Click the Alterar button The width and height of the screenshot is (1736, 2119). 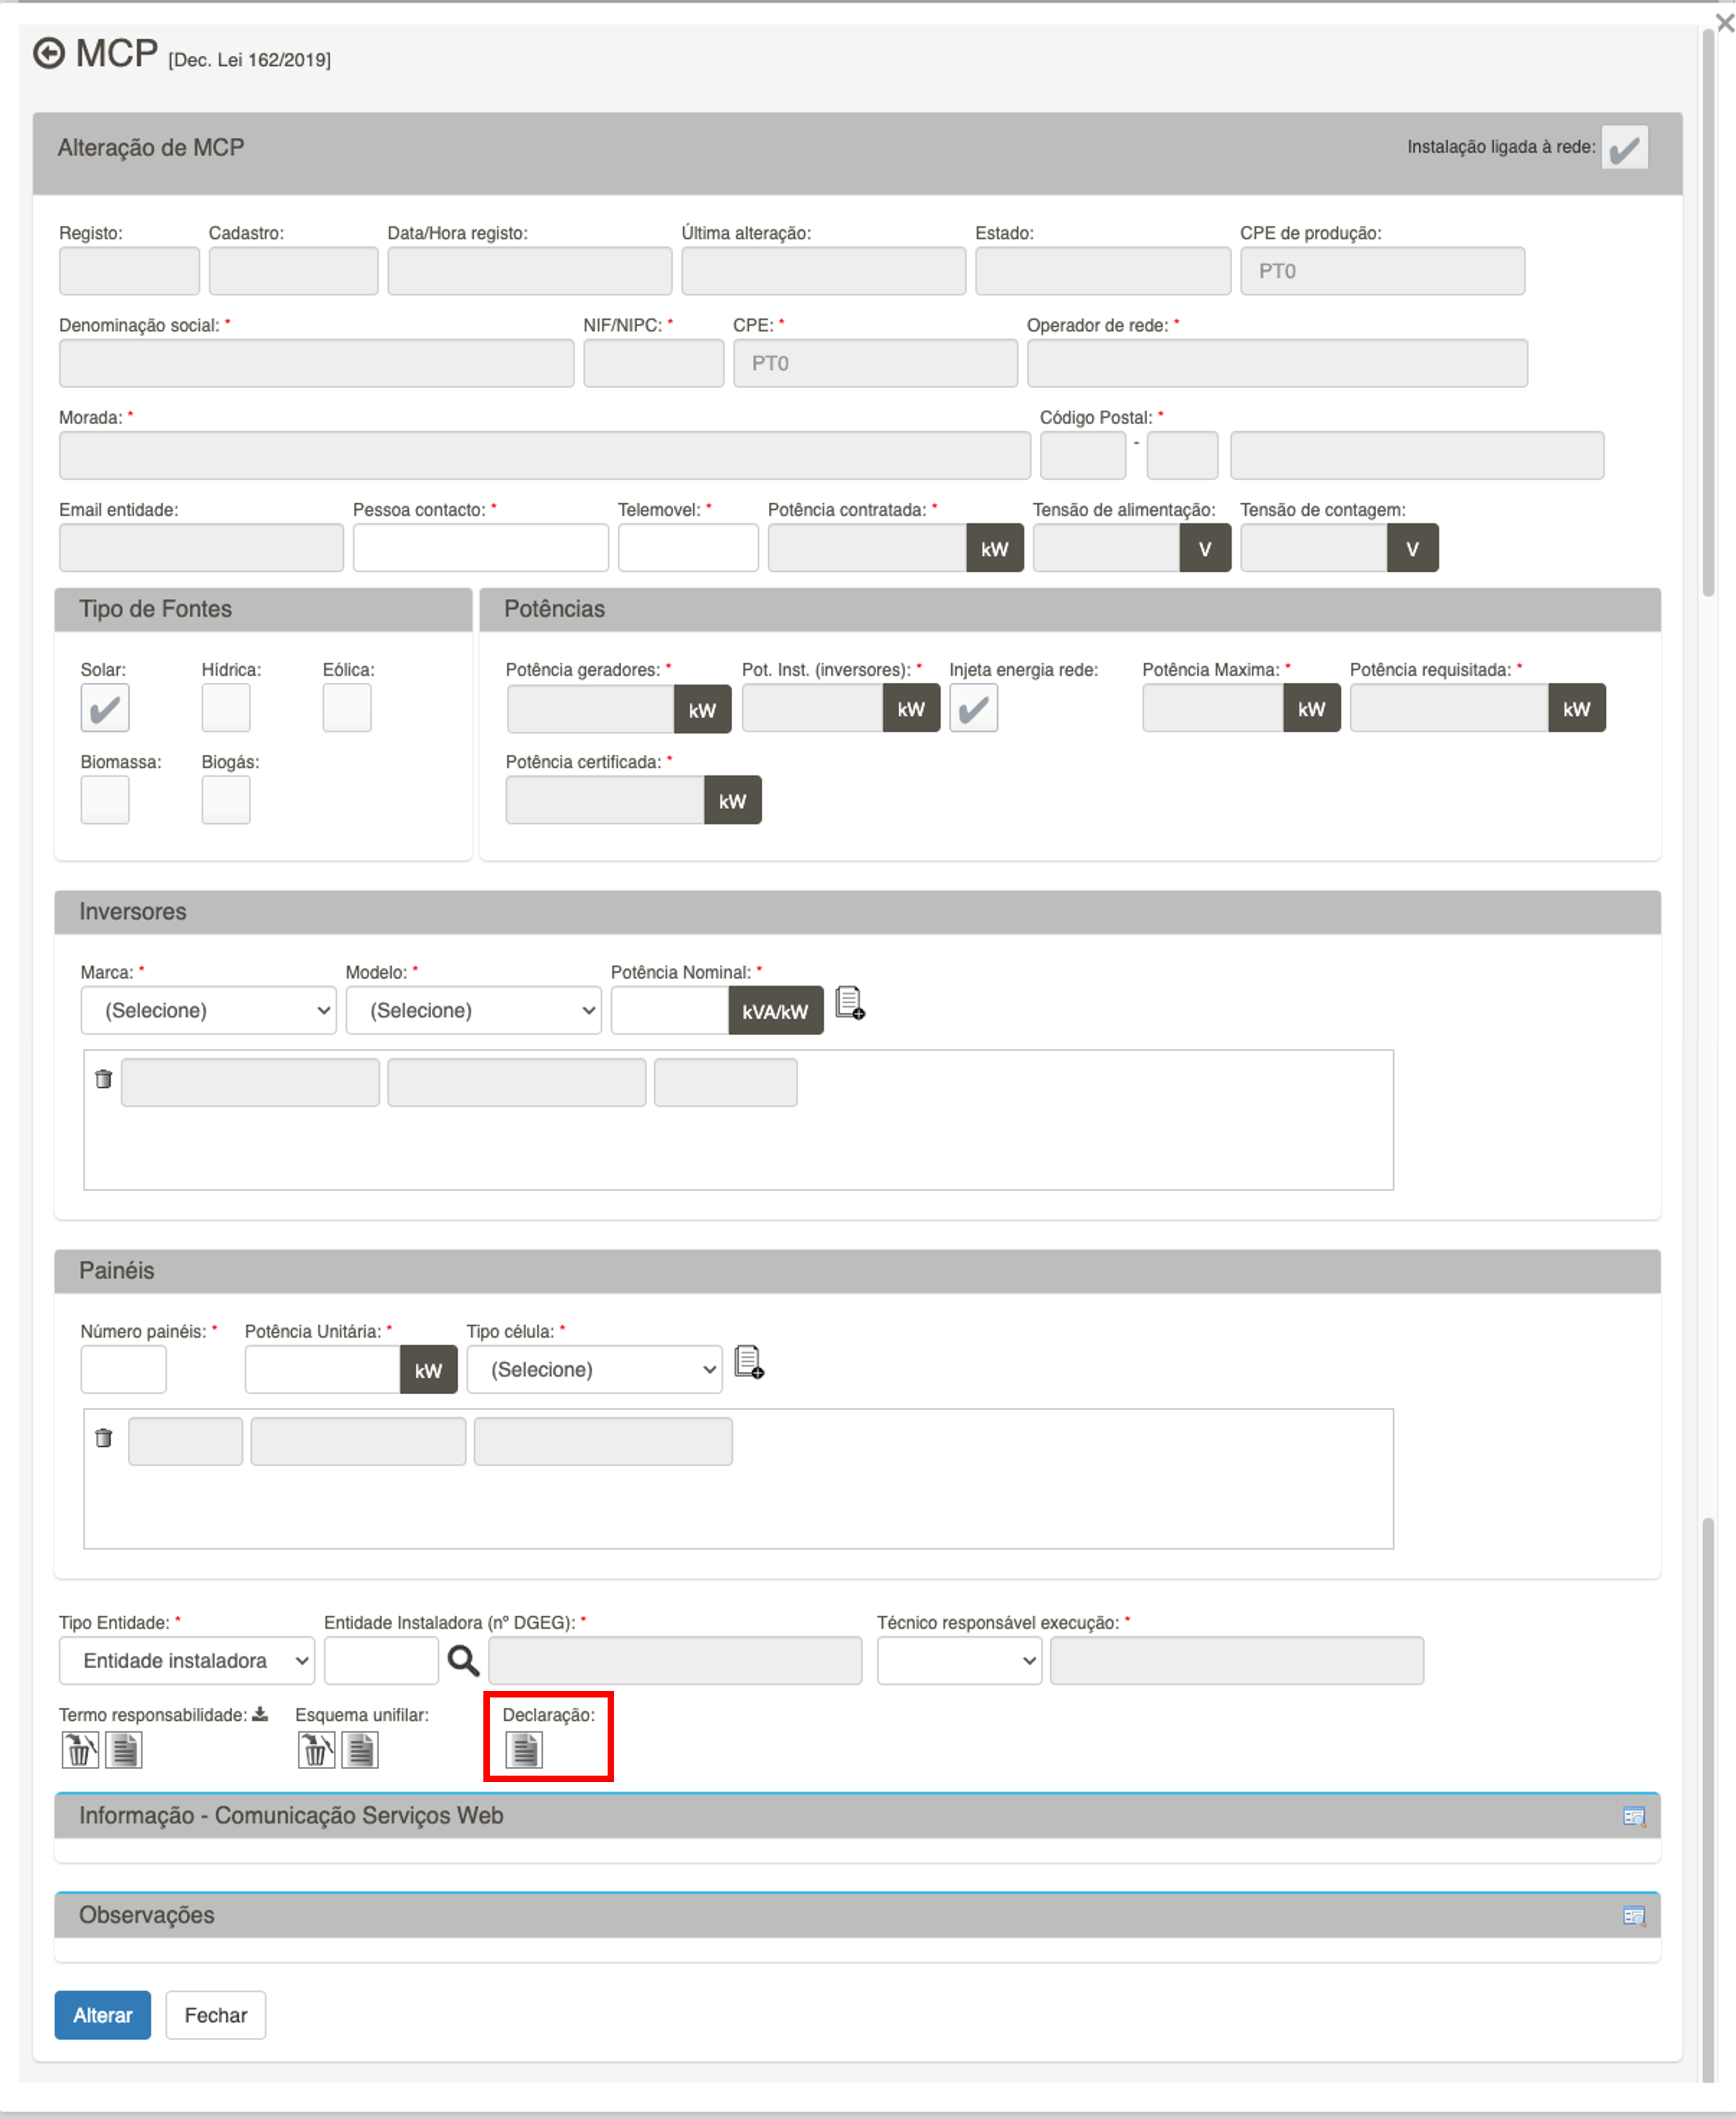click(x=102, y=2015)
